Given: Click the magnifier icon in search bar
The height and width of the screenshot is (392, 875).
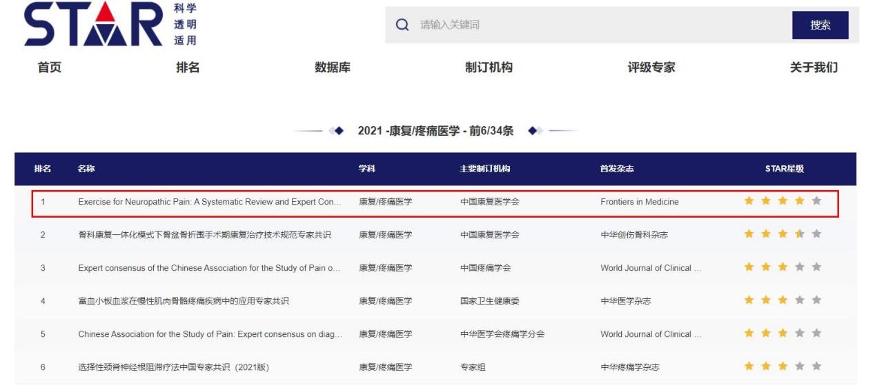Looking at the screenshot, I should (x=402, y=25).
